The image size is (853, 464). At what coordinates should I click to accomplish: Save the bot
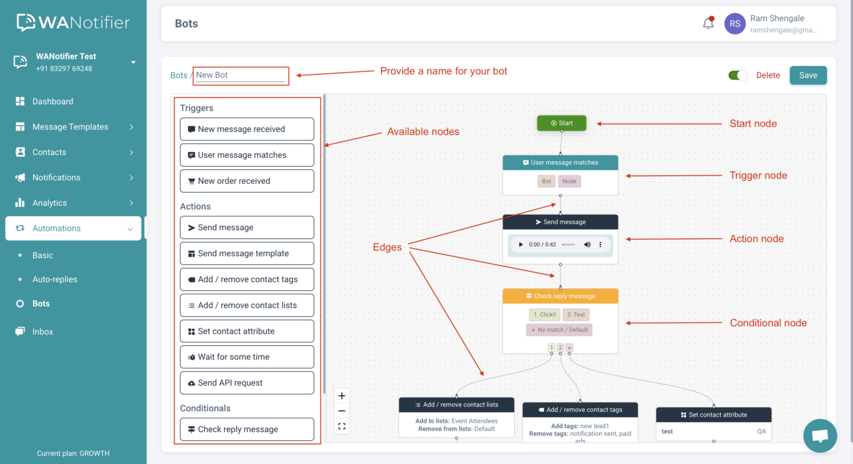[x=808, y=75]
